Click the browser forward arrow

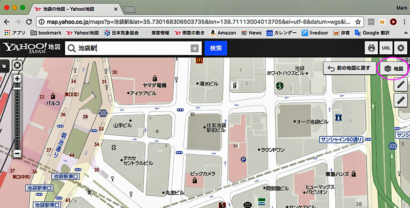18,22
